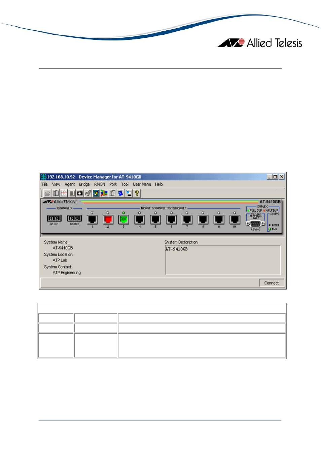Click the open book toolbar icon

tap(56, 193)
